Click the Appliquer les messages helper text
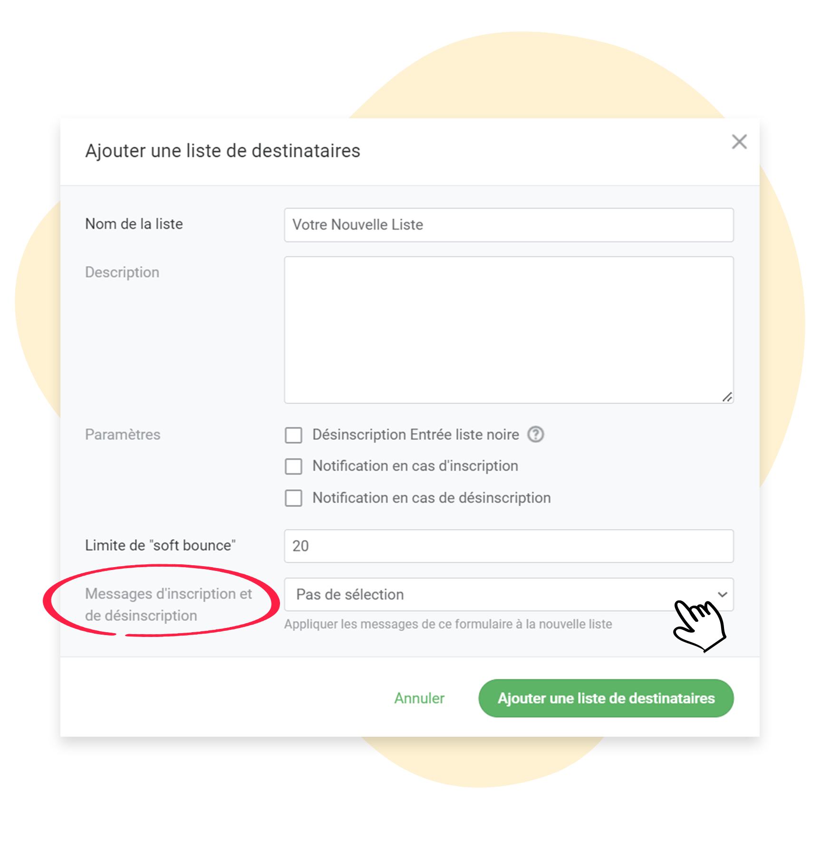The image size is (820, 855). pyautogui.click(x=448, y=624)
